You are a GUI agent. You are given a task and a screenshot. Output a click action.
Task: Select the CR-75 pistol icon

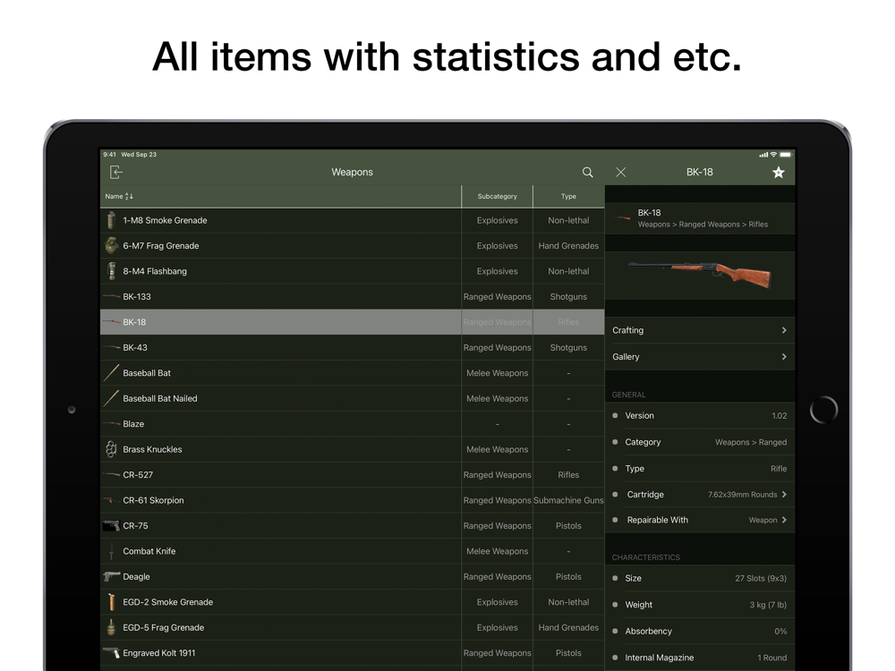click(111, 526)
